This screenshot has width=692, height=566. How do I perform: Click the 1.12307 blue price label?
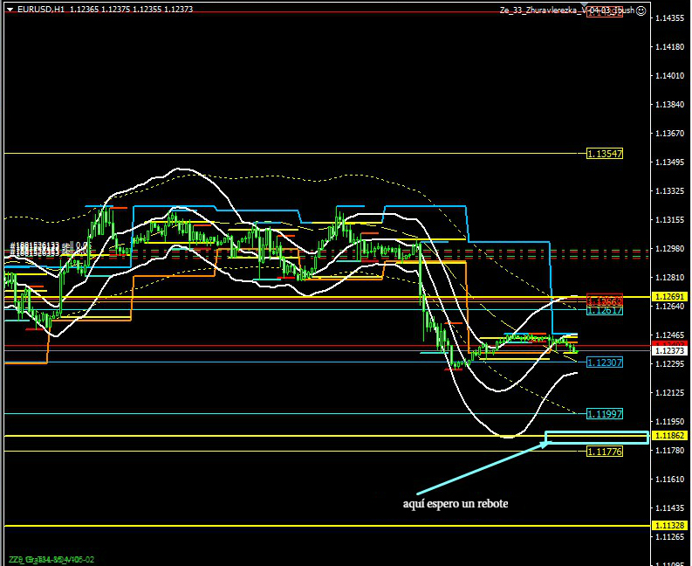click(604, 362)
